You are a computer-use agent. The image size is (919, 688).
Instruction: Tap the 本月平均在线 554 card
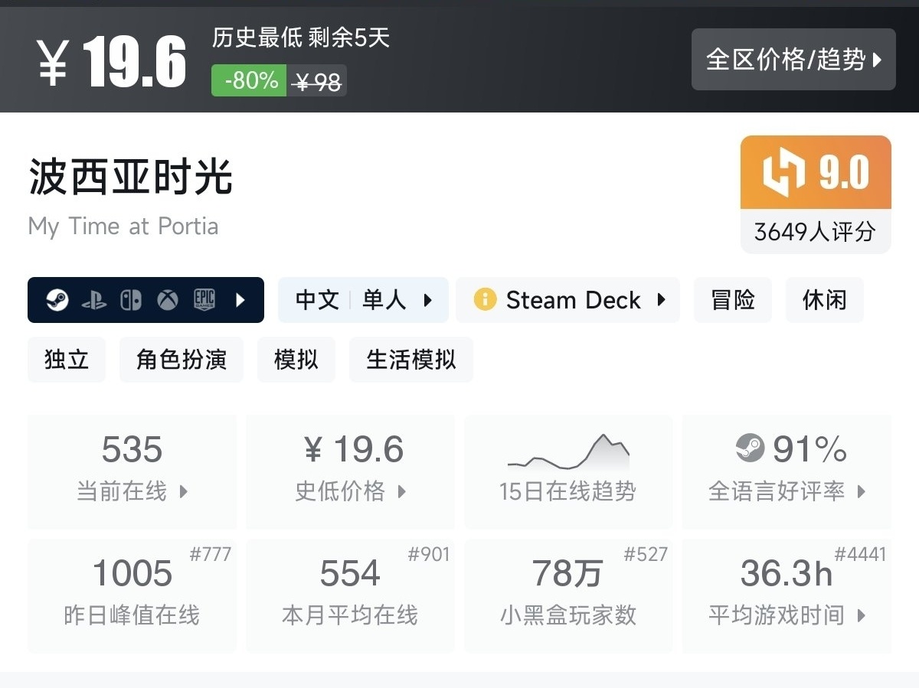tap(351, 596)
